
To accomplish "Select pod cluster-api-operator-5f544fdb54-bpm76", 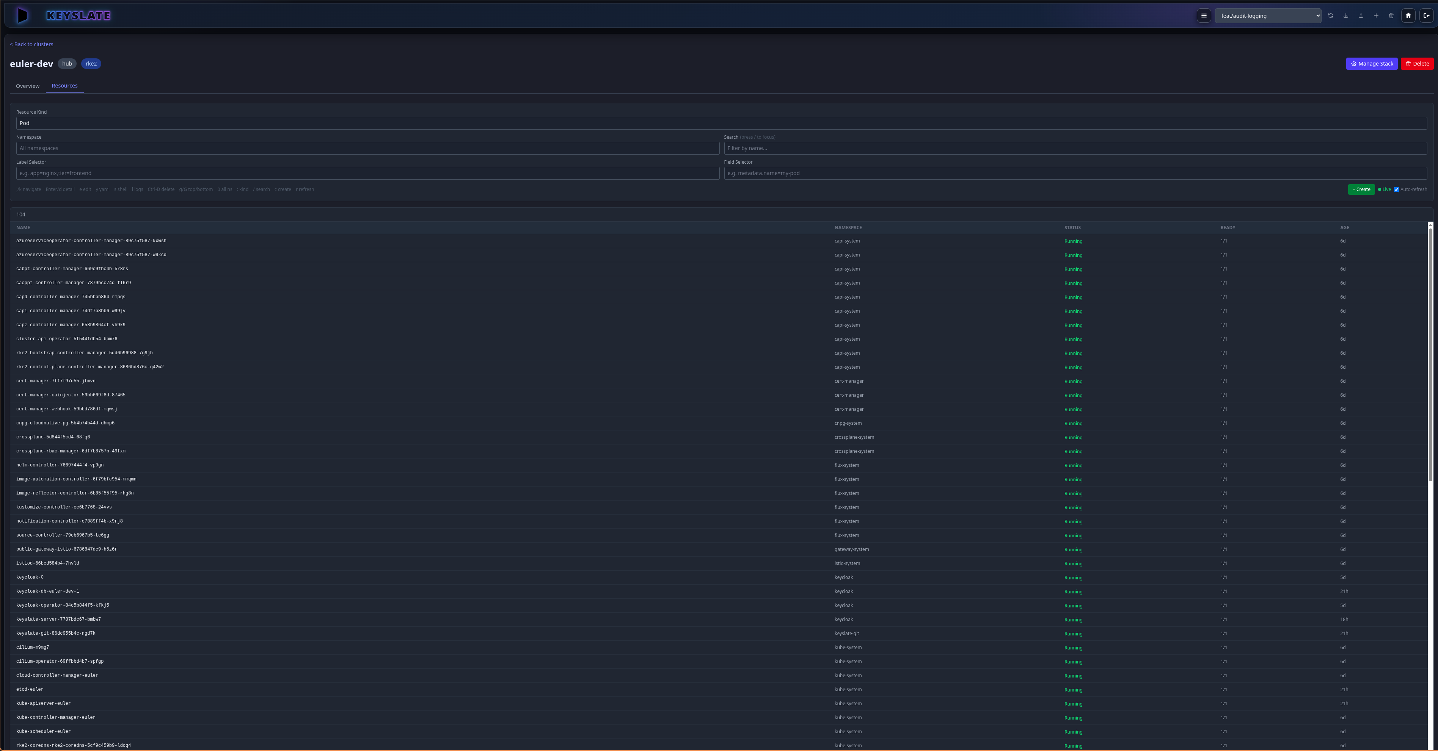I will click(719, 339).
